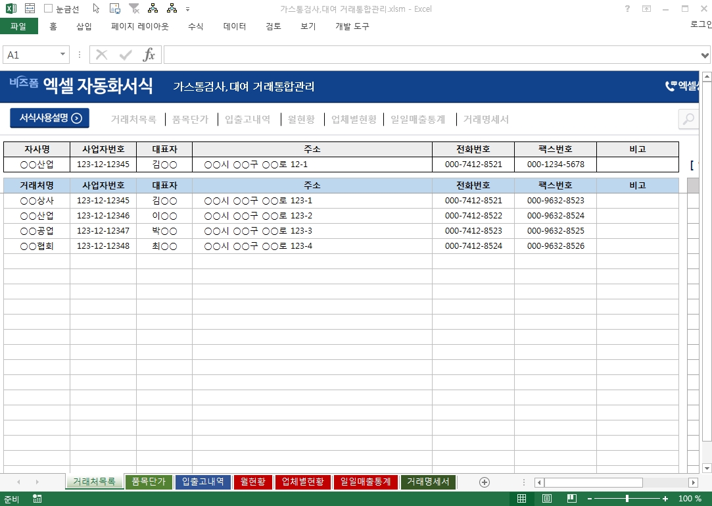The height and width of the screenshot is (506, 712).
Task: Go to 거래처목록 navigation link
Action: [134, 120]
